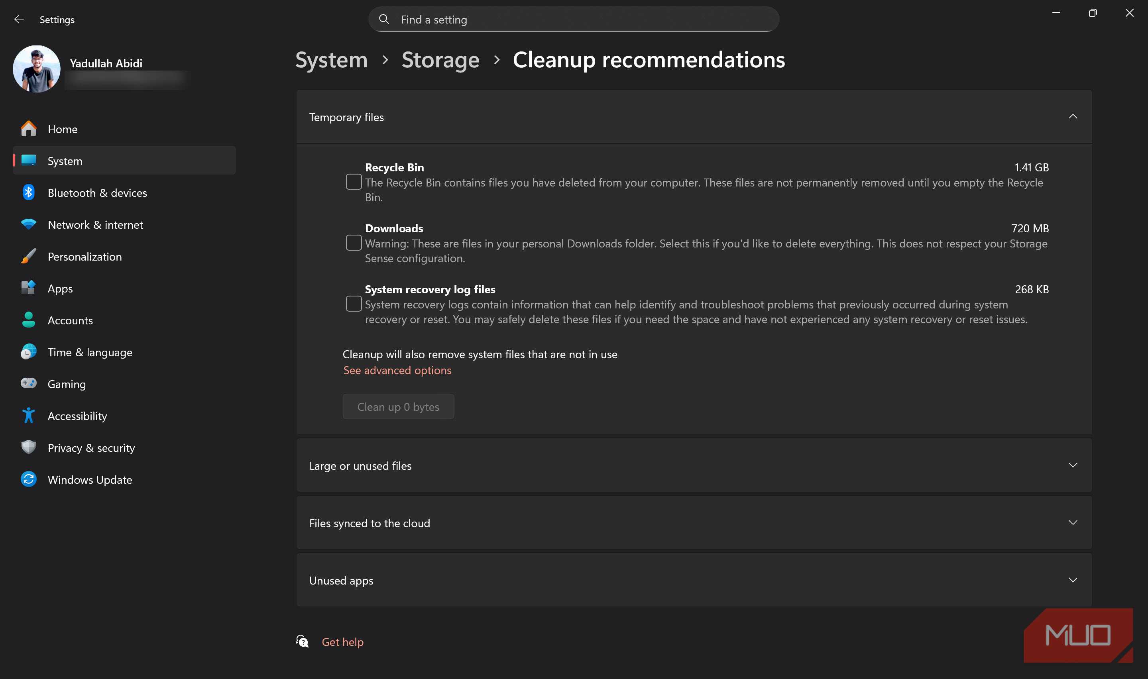
Task: Open See advanced options link
Action: pos(397,370)
